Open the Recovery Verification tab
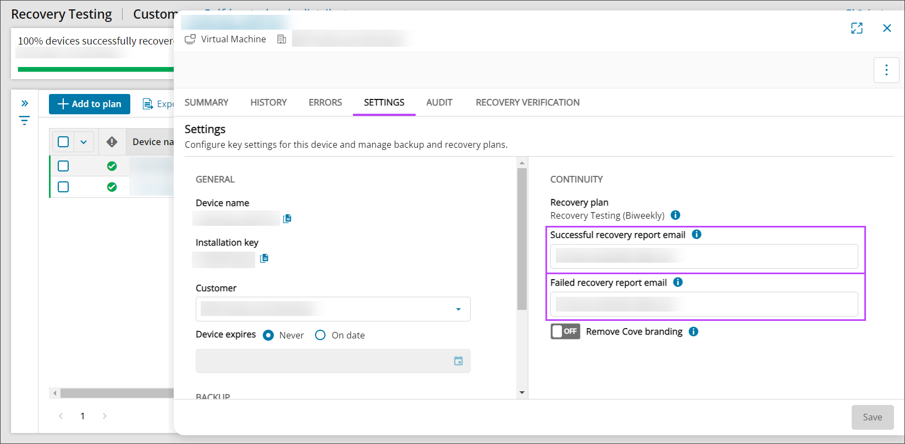 527,103
